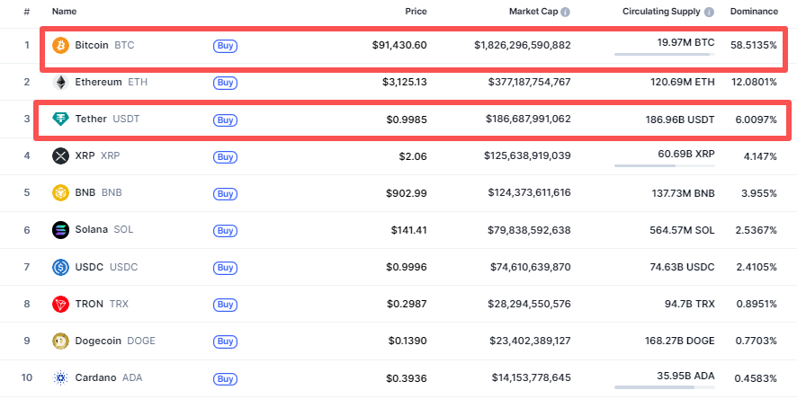Sort the table by rank # column

pyautogui.click(x=26, y=11)
